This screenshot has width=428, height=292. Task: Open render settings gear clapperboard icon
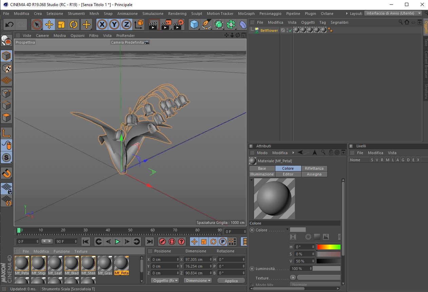(179, 24)
